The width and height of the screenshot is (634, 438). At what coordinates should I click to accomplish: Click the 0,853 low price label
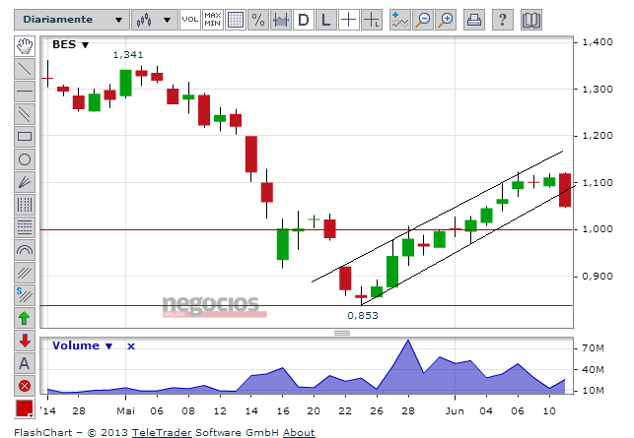point(363,315)
